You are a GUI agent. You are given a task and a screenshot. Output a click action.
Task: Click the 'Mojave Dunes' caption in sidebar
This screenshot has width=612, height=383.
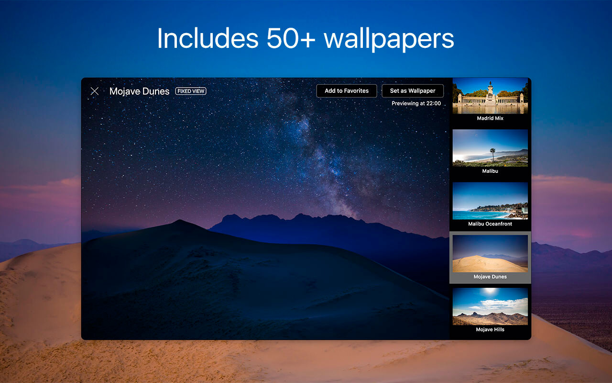490,277
